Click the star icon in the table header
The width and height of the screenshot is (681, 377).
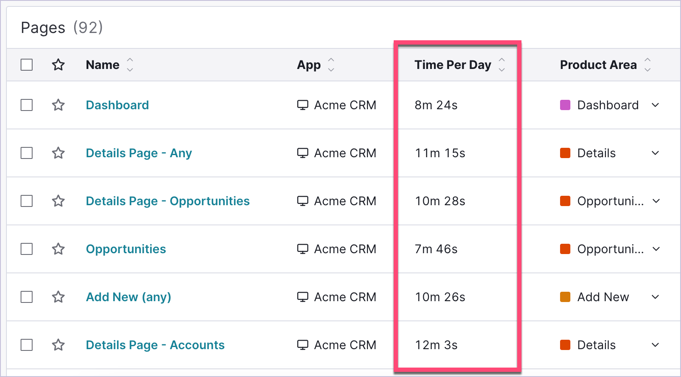click(58, 65)
